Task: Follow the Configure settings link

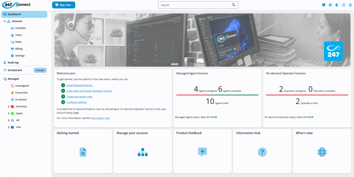Action: click(x=76, y=102)
